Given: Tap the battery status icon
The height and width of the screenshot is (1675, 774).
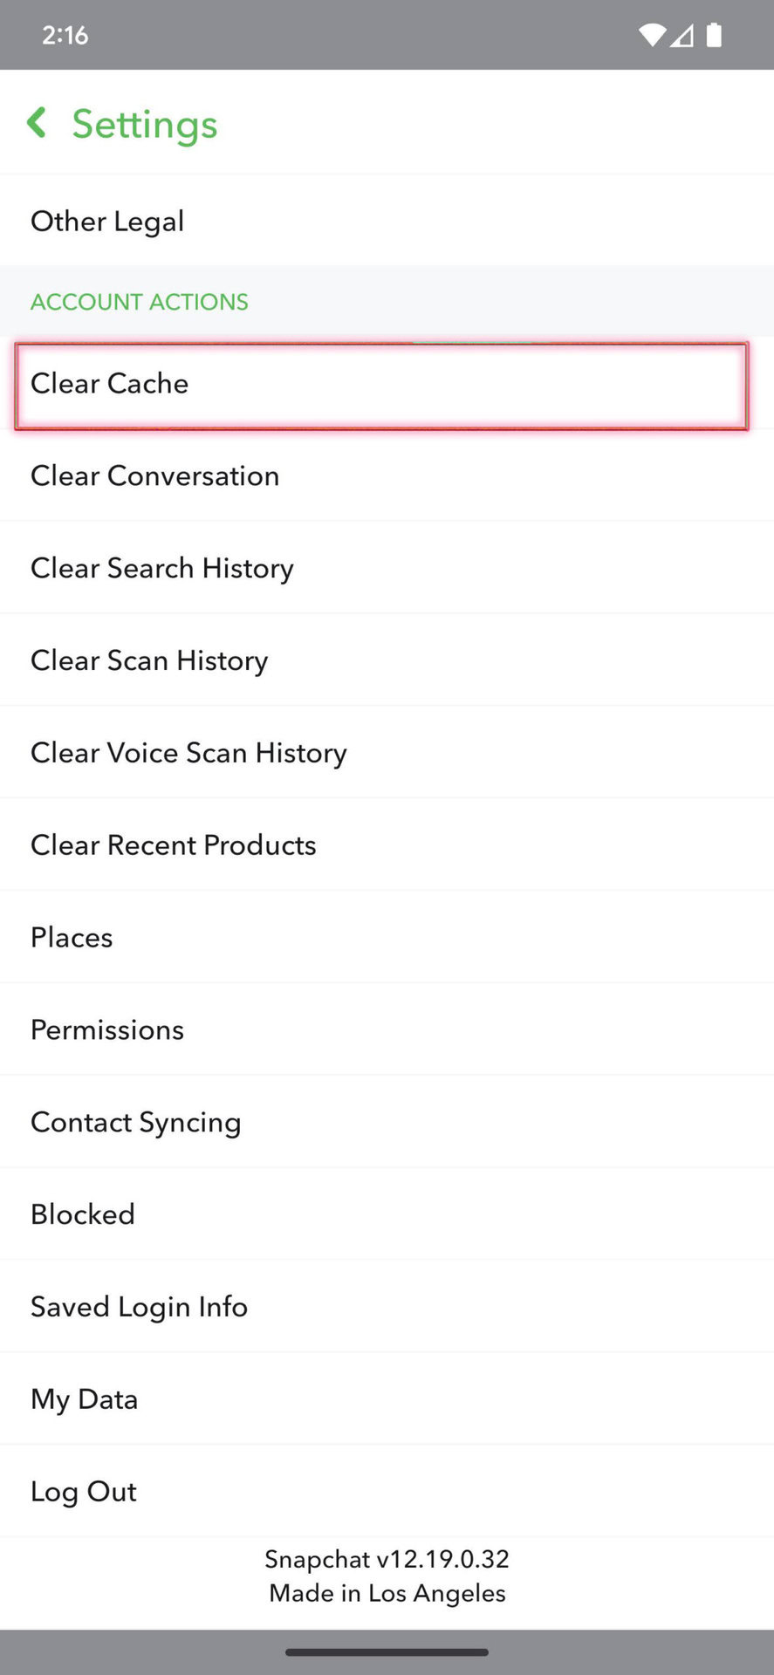Looking at the screenshot, I should point(714,35).
